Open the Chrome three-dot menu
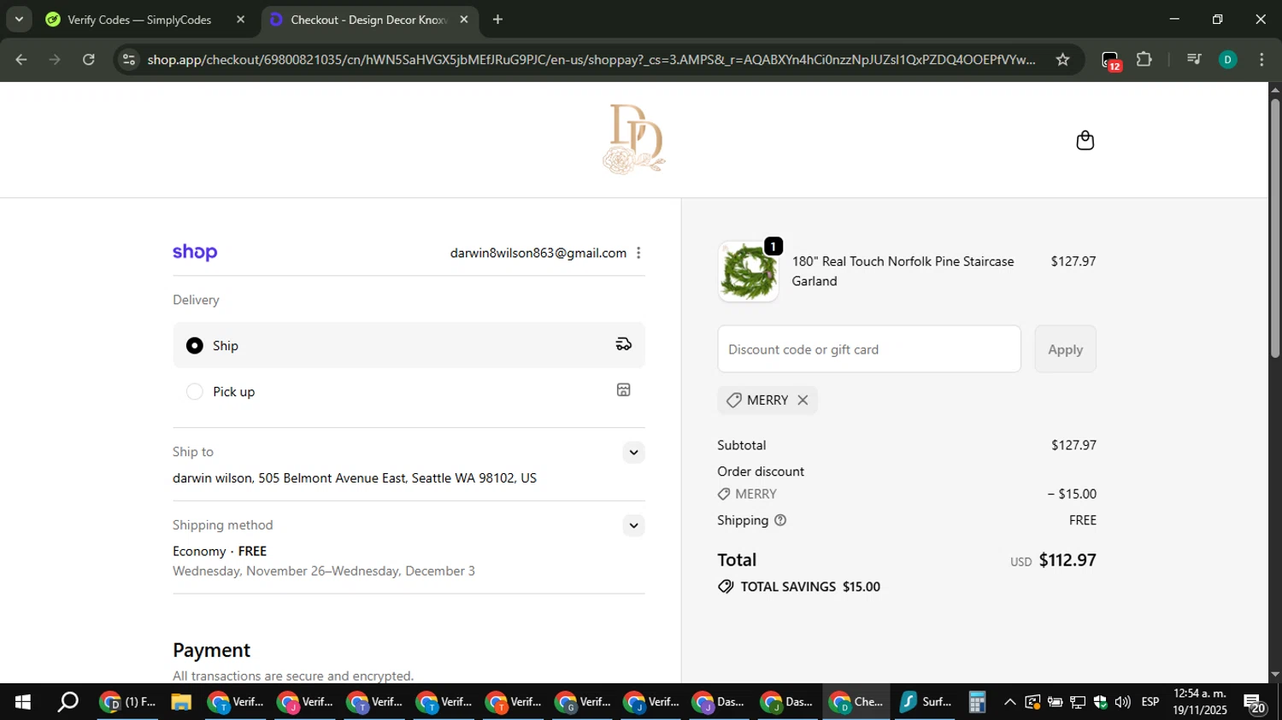The image size is (1282, 720). (1261, 59)
